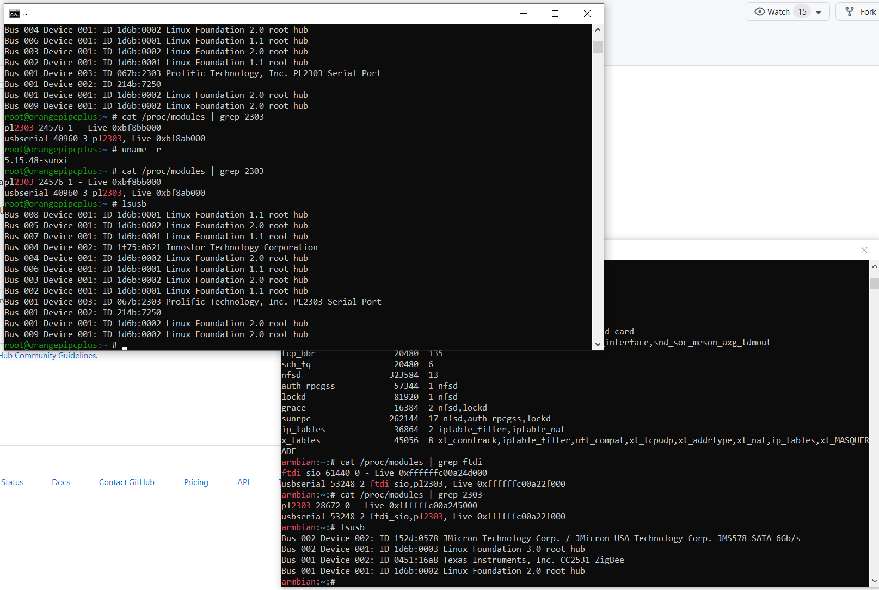Click the scroll-down arrow of the upper terminal
This screenshot has height=590, width=879.
click(x=598, y=344)
